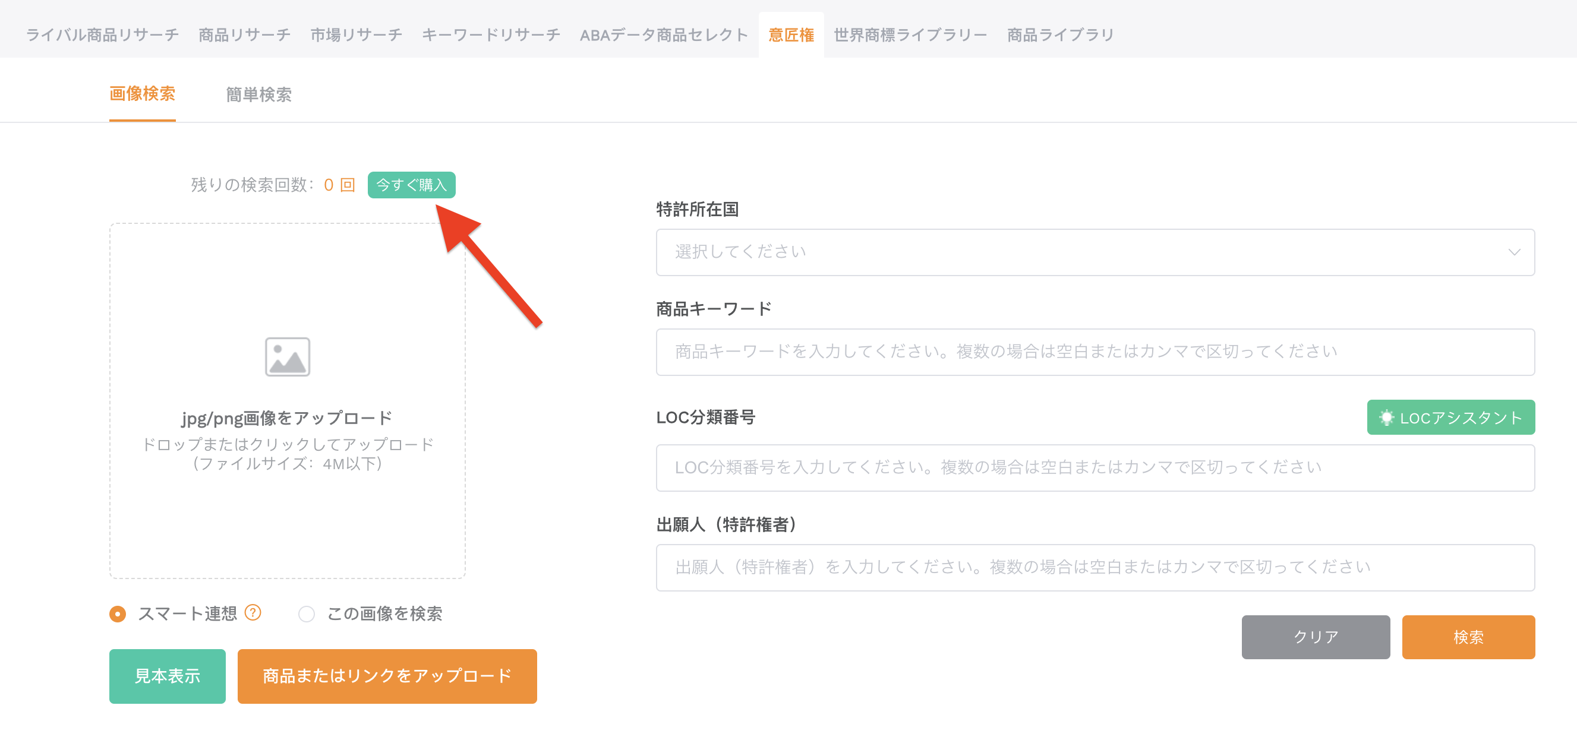Open the 世界商標ライブラリー tab
Screen dimensions: 1577x740
910,35
